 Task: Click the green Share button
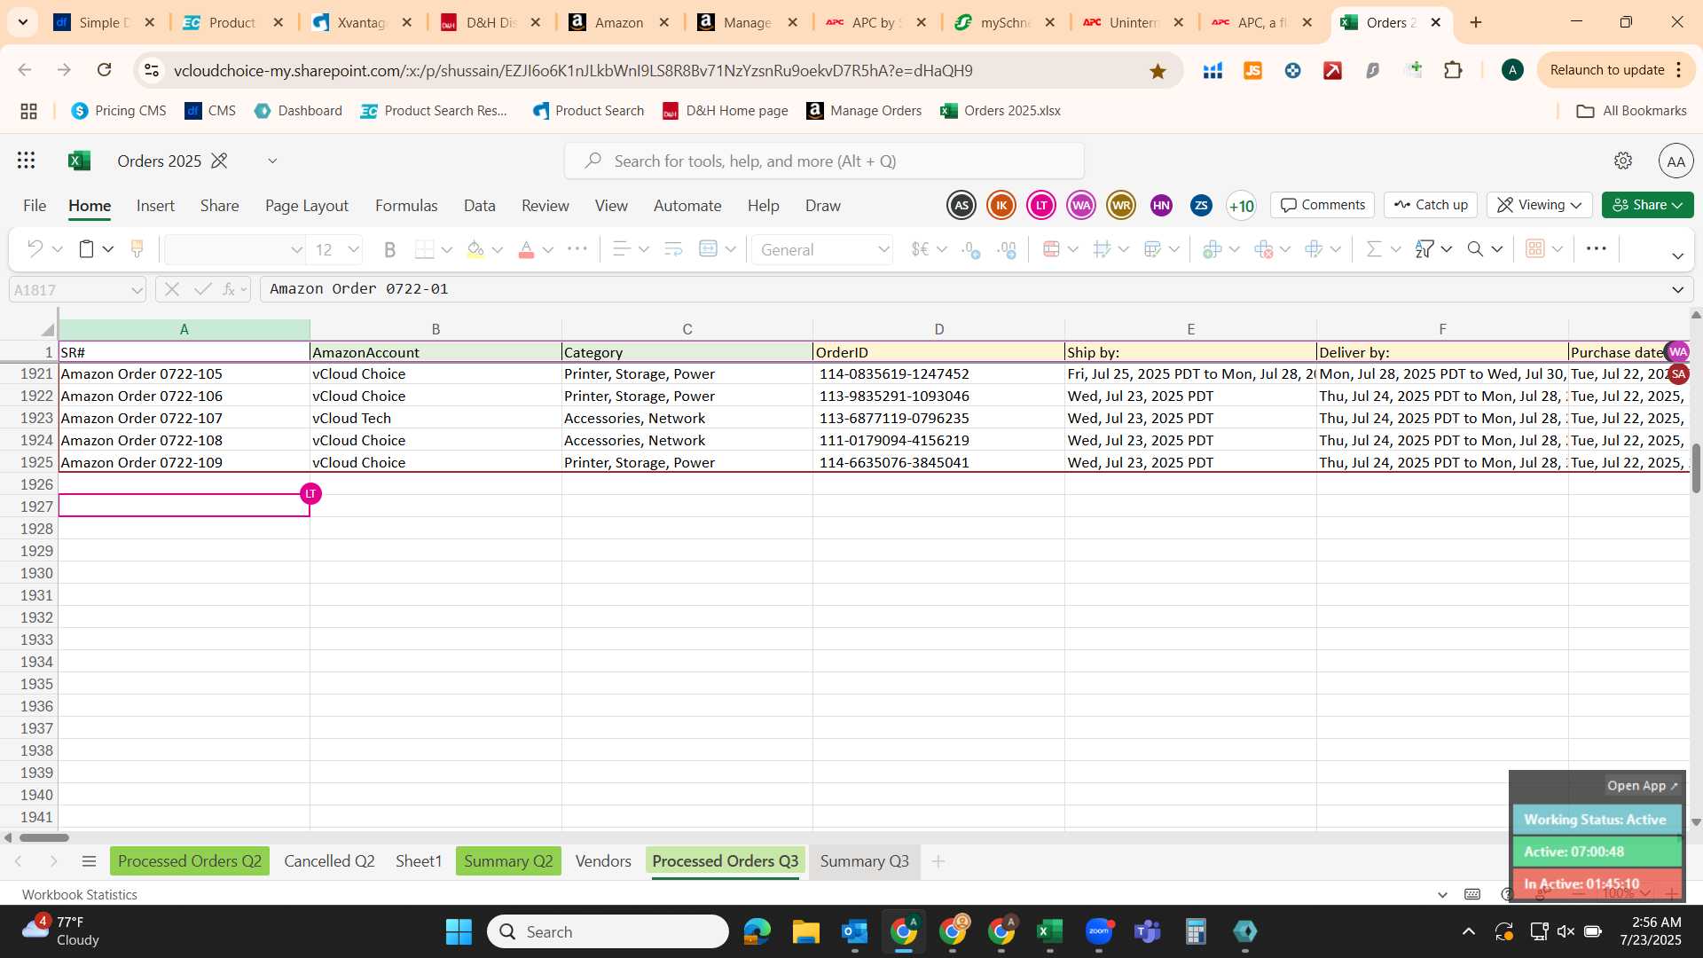coord(1647,205)
